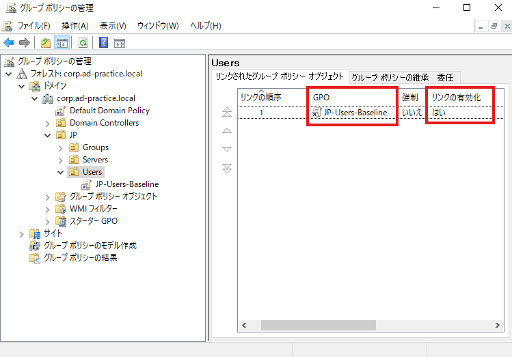Expand the グループ ポリシー オブジェクト node
The image size is (512, 357).
coord(48,197)
